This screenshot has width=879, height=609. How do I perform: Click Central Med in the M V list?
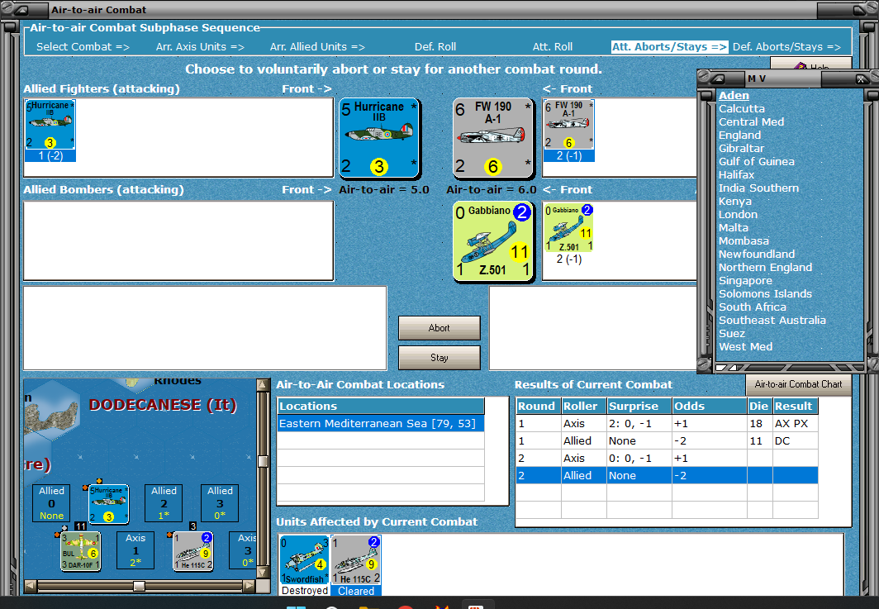751,121
